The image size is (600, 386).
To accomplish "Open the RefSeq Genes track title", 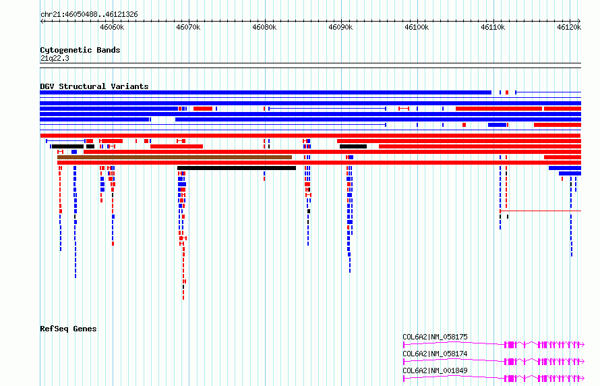I will [x=68, y=329].
